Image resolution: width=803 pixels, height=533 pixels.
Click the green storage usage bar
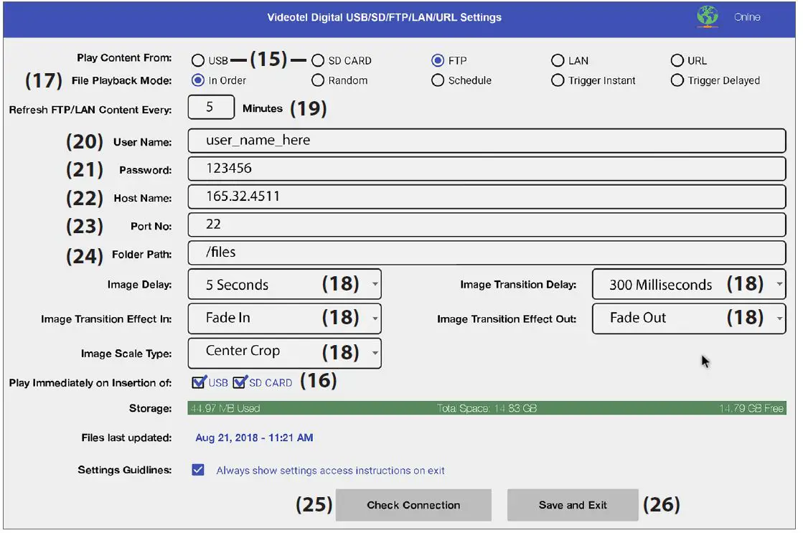(x=486, y=408)
